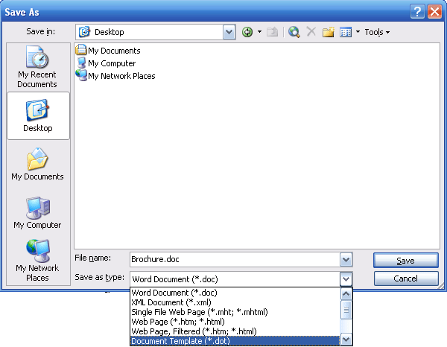The width and height of the screenshot is (447, 347).
Task: Click in the File name text field
Action: click(233, 260)
